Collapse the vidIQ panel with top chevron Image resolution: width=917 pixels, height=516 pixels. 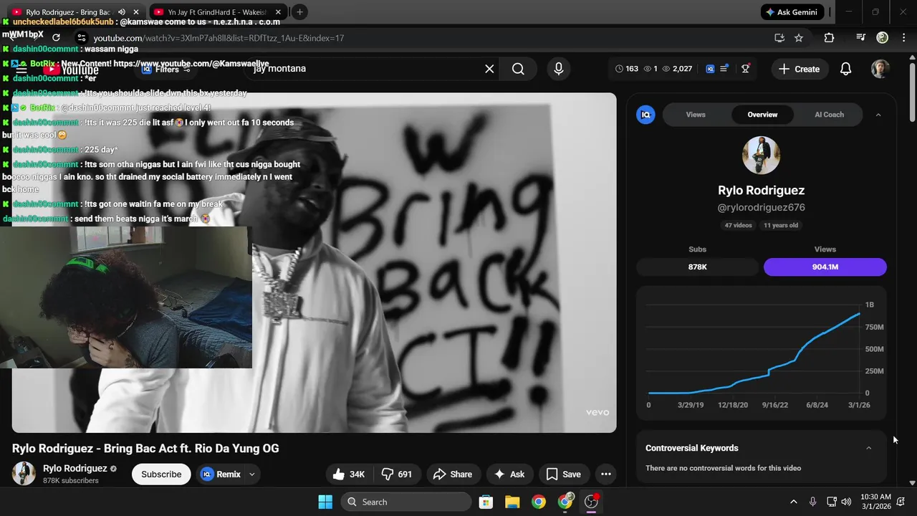tap(878, 115)
